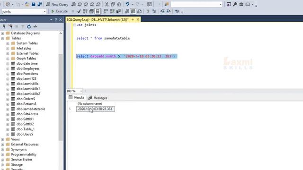This screenshot has height=170, width=303.
Task: Click result cell '2020-10-10 03:30:23.383'
Action: point(96,109)
